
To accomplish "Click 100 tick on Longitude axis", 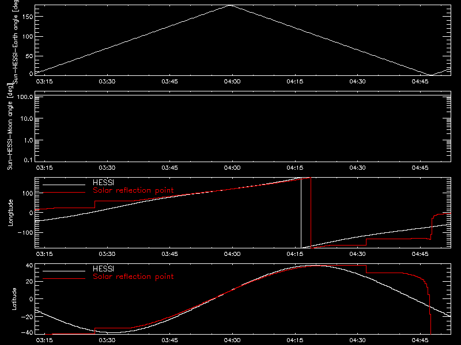I will tap(28, 193).
